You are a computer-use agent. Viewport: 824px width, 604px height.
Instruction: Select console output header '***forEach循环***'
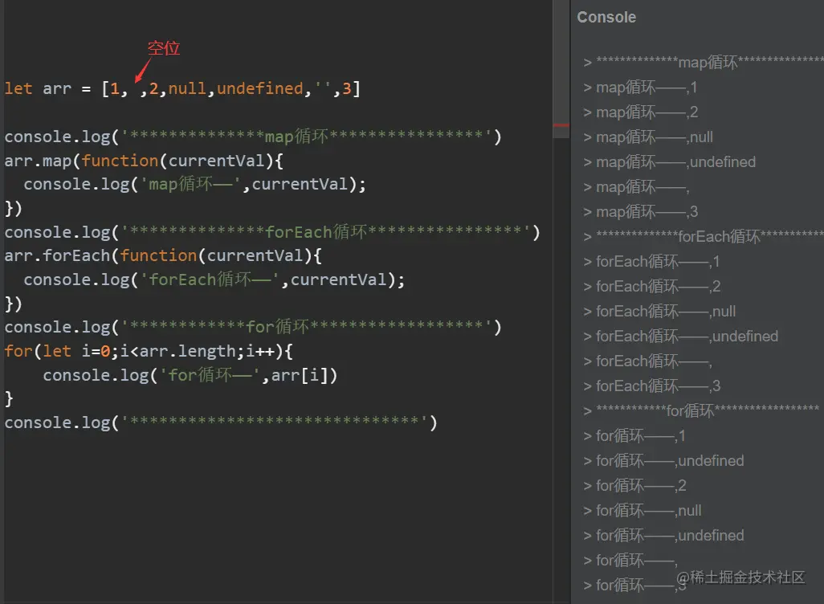[x=704, y=237]
